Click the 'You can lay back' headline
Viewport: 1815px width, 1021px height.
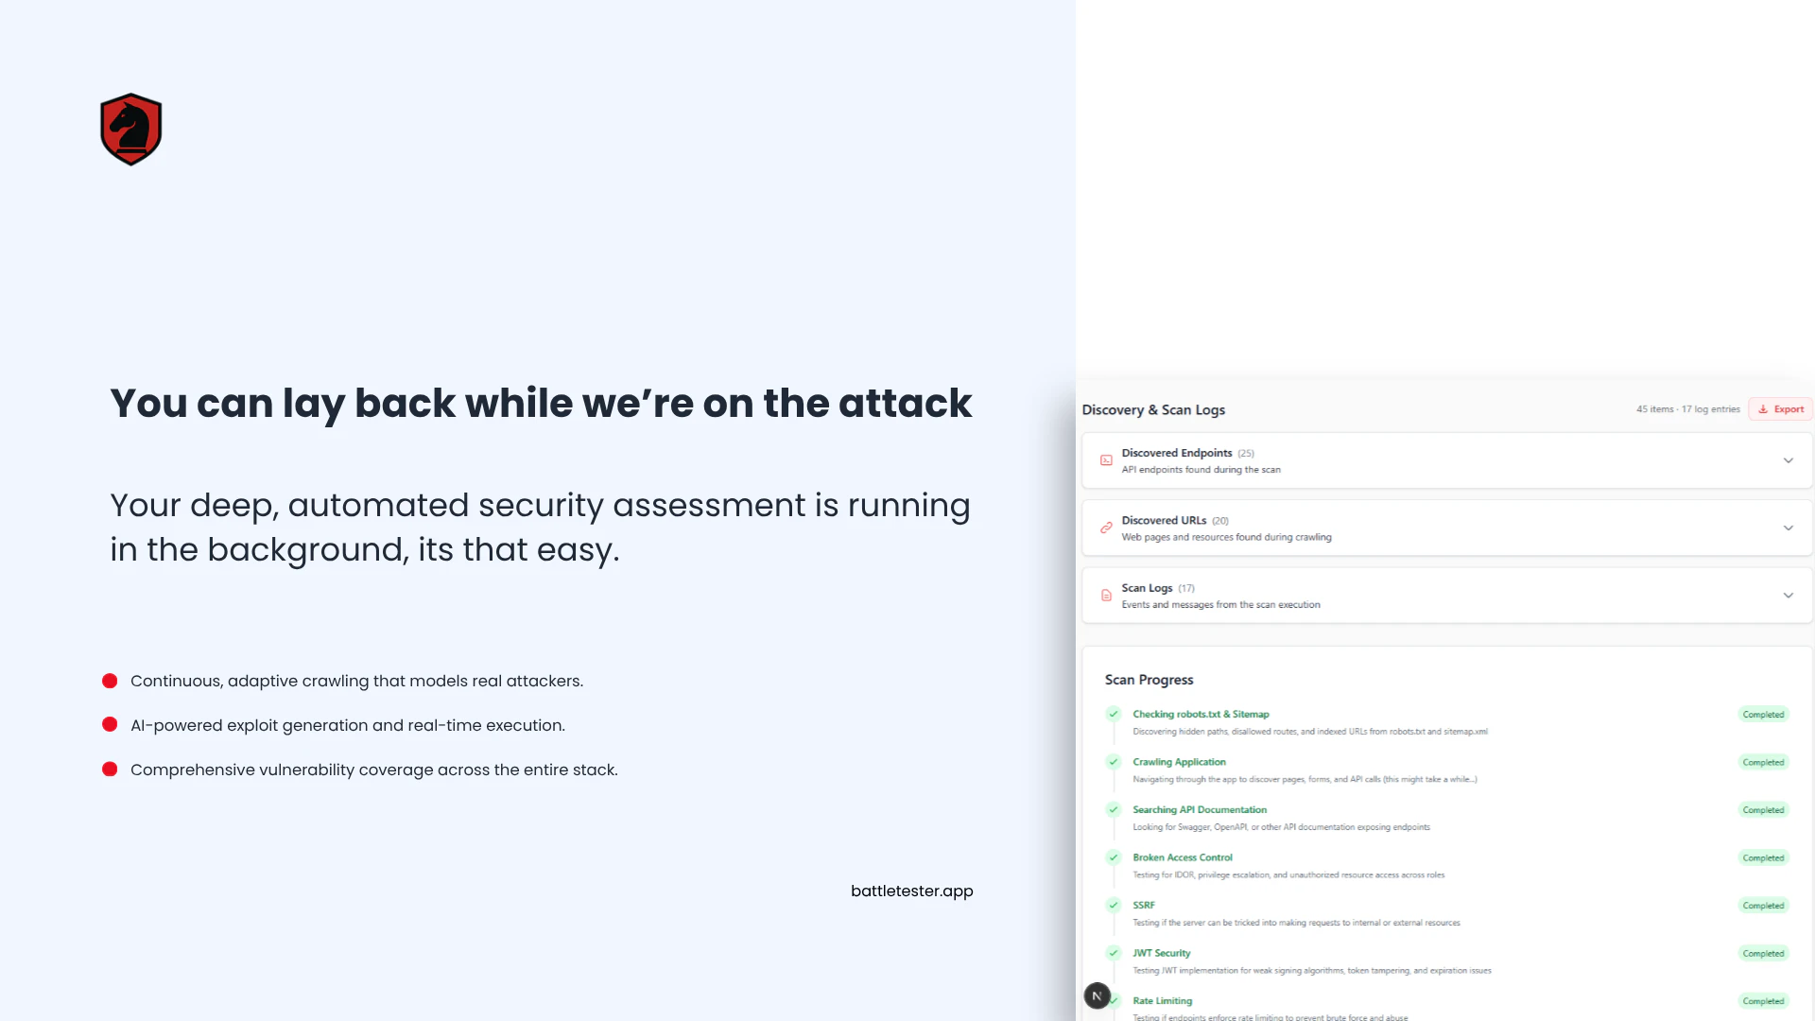coord(541,404)
